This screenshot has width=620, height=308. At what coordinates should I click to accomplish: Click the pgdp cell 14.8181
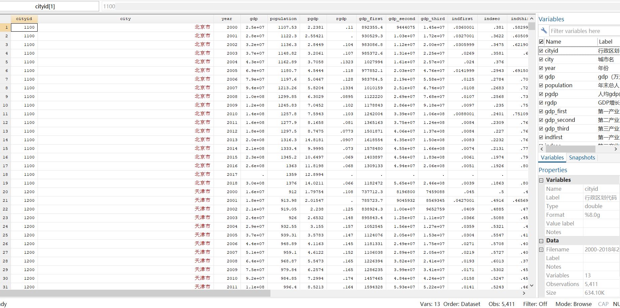[313, 140]
